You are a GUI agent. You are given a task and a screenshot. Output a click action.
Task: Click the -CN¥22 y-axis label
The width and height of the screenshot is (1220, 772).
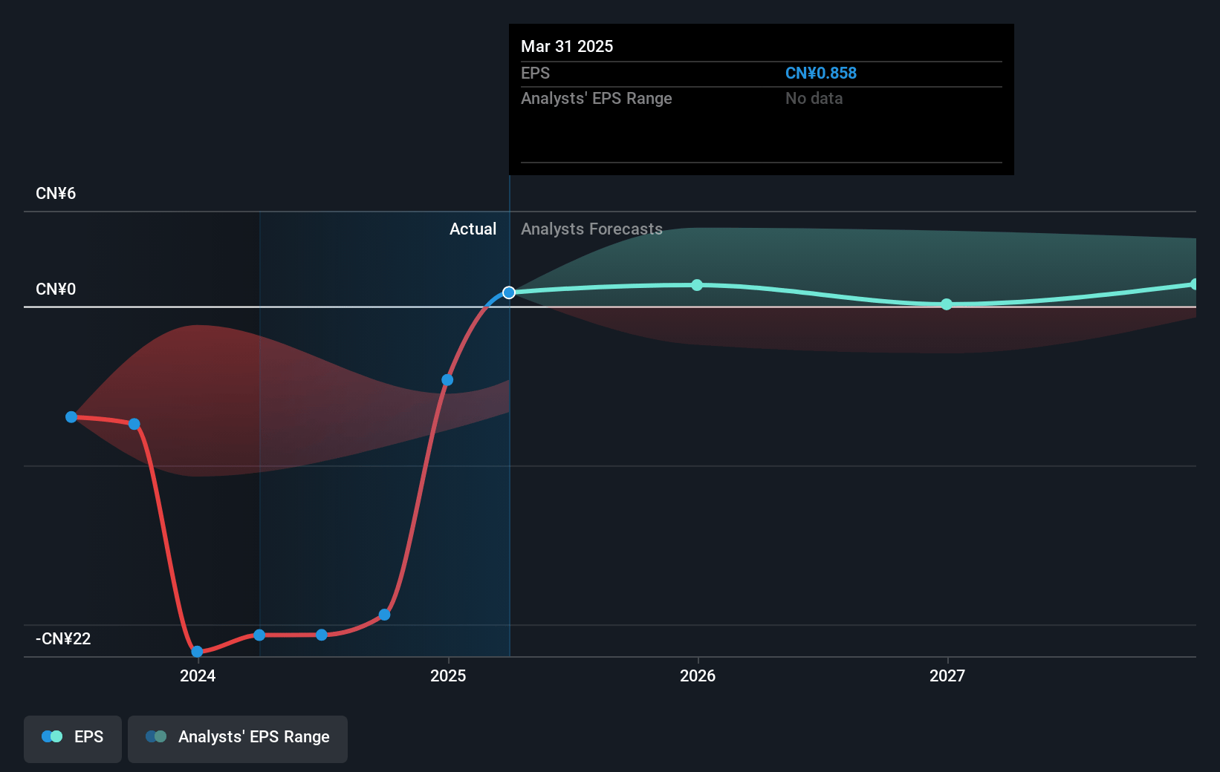[63, 639]
